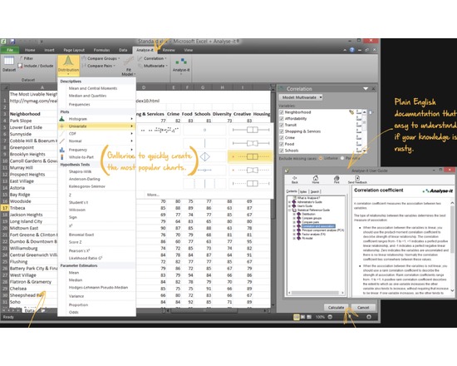The height and width of the screenshot is (366, 457).
Task: Click the Distribution bell-curve icon
Action: pyautogui.click(x=68, y=62)
